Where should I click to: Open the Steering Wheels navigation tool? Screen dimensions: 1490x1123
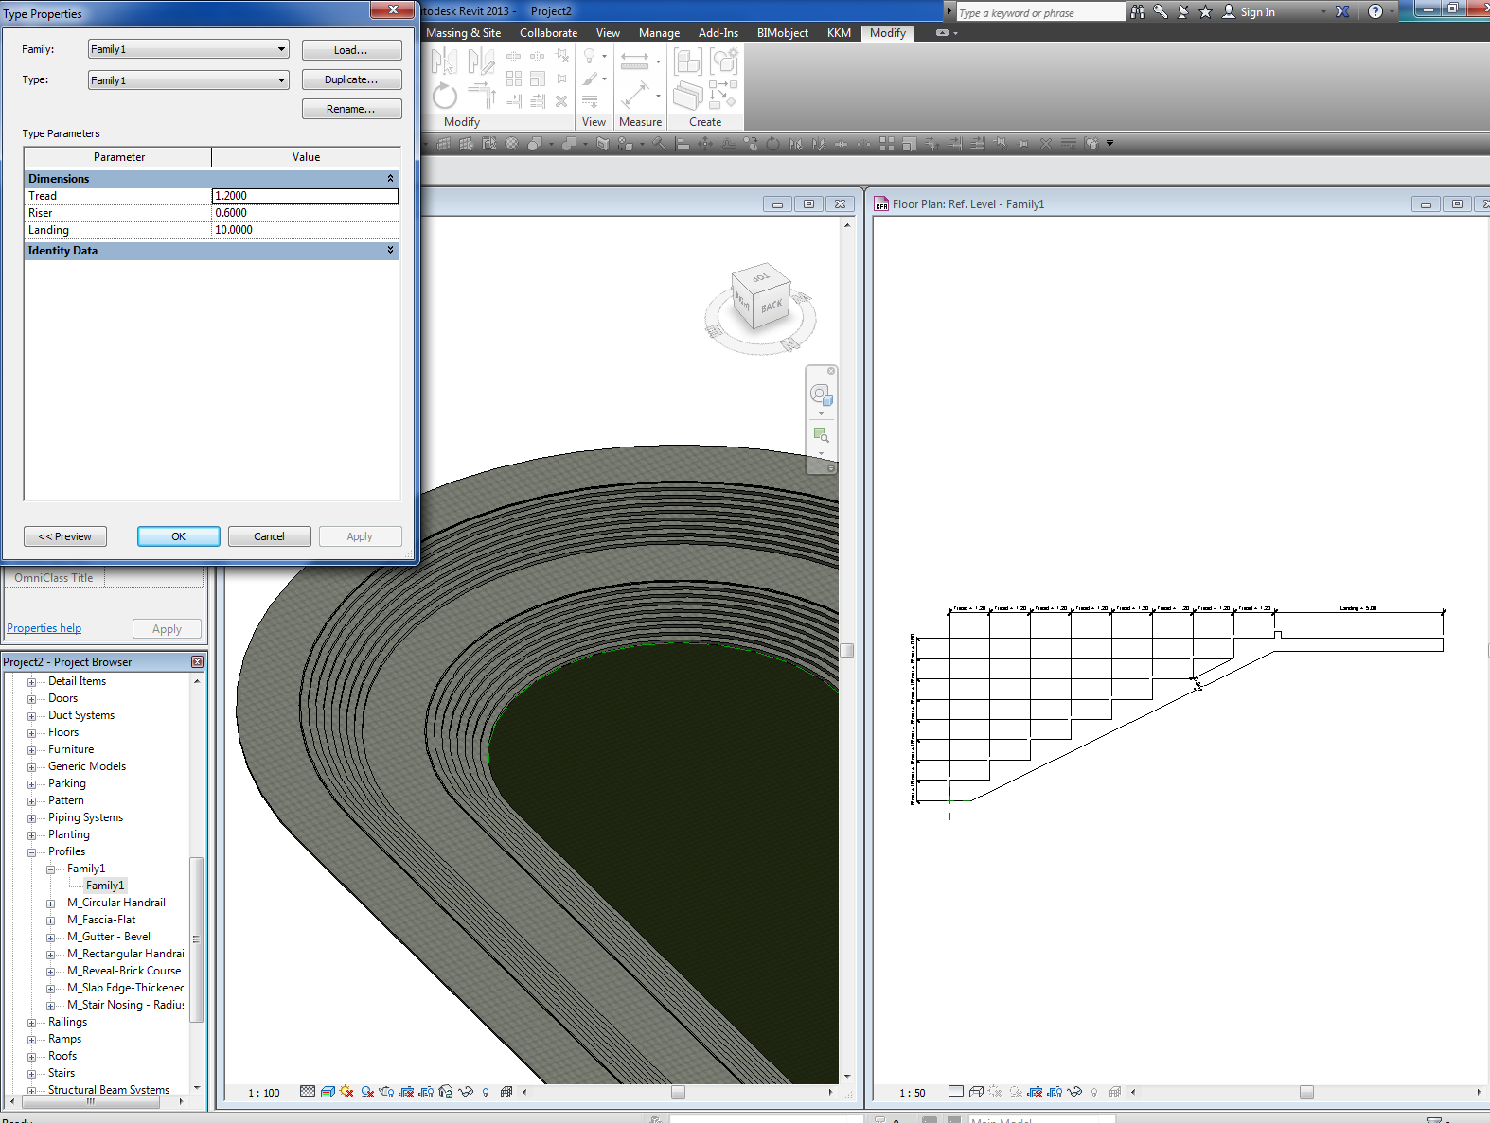820,394
